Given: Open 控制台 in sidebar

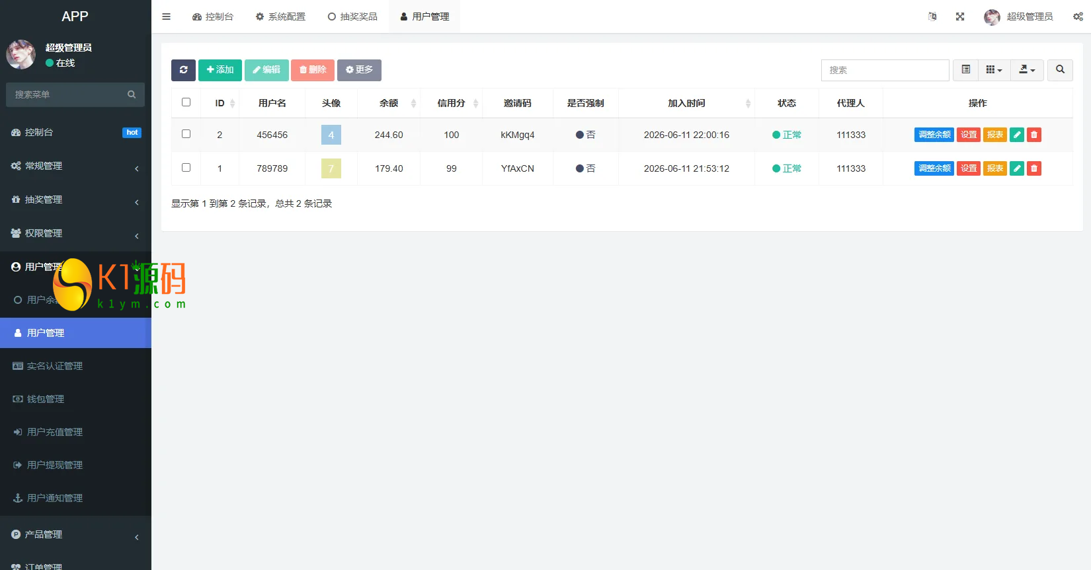Looking at the screenshot, I should click(75, 132).
